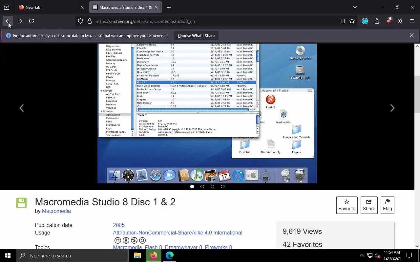
Task: Open File Explorer from taskbar
Action: point(137,255)
